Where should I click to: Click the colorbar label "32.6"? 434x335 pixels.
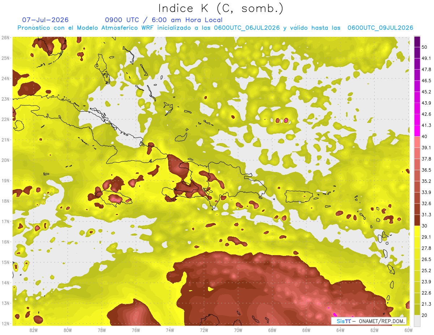tap(426, 203)
